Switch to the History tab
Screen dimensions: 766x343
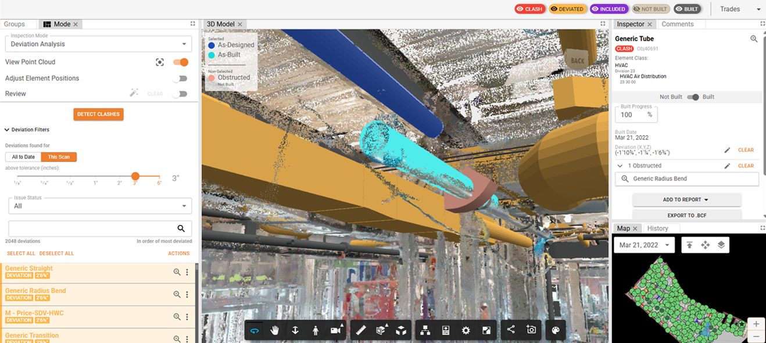658,228
